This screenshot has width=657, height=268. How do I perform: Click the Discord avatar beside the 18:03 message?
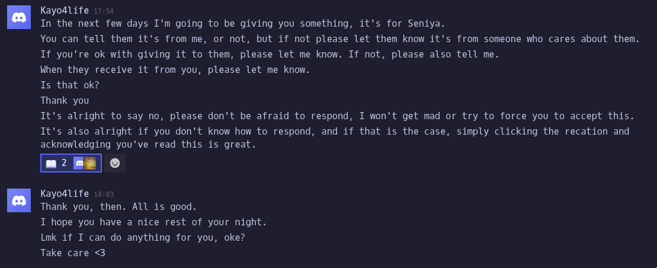click(19, 200)
